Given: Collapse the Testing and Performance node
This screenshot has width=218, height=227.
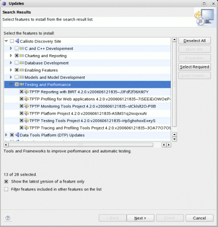Looking at the screenshot, I should (11, 84).
